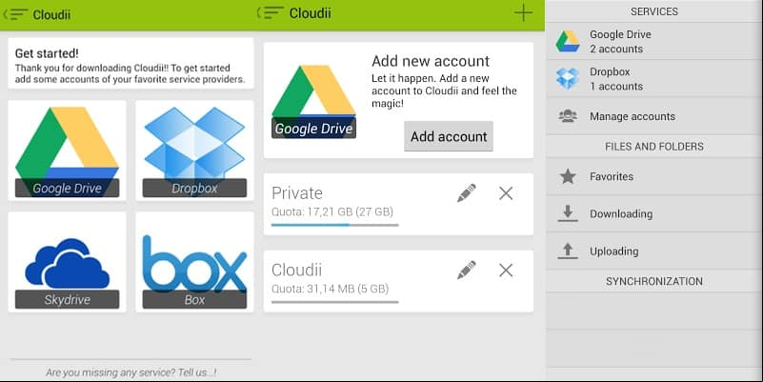Open the hamburger menu in left Cloudii header
Screen dimensions: 763x382
click(x=15, y=14)
